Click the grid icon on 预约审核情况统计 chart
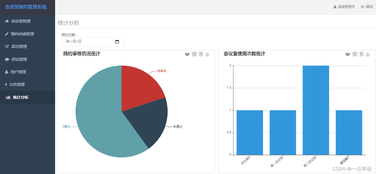 point(194,54)
